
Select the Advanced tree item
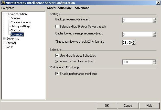pyautogui.click(x=17, y=34)
